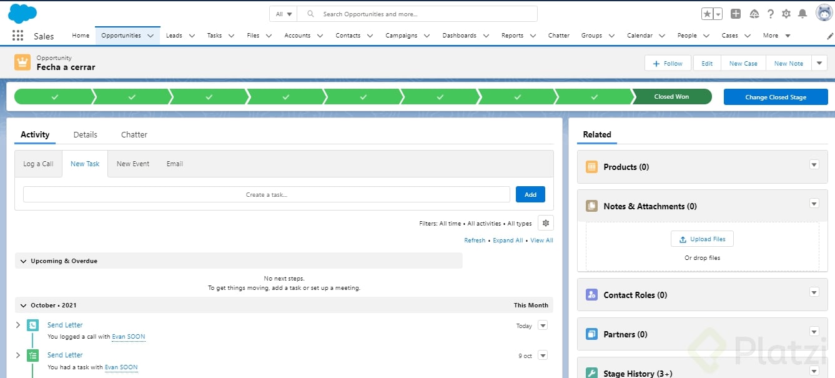Click the Notes & Attachments icon
Image resolution: width=835 pixels, height=378 pixels.
pos(591,206)
